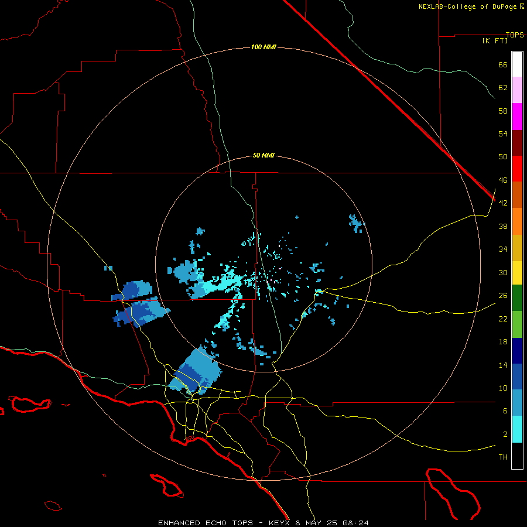
Task: Click the TH threshold label
Action: (503, 457)
